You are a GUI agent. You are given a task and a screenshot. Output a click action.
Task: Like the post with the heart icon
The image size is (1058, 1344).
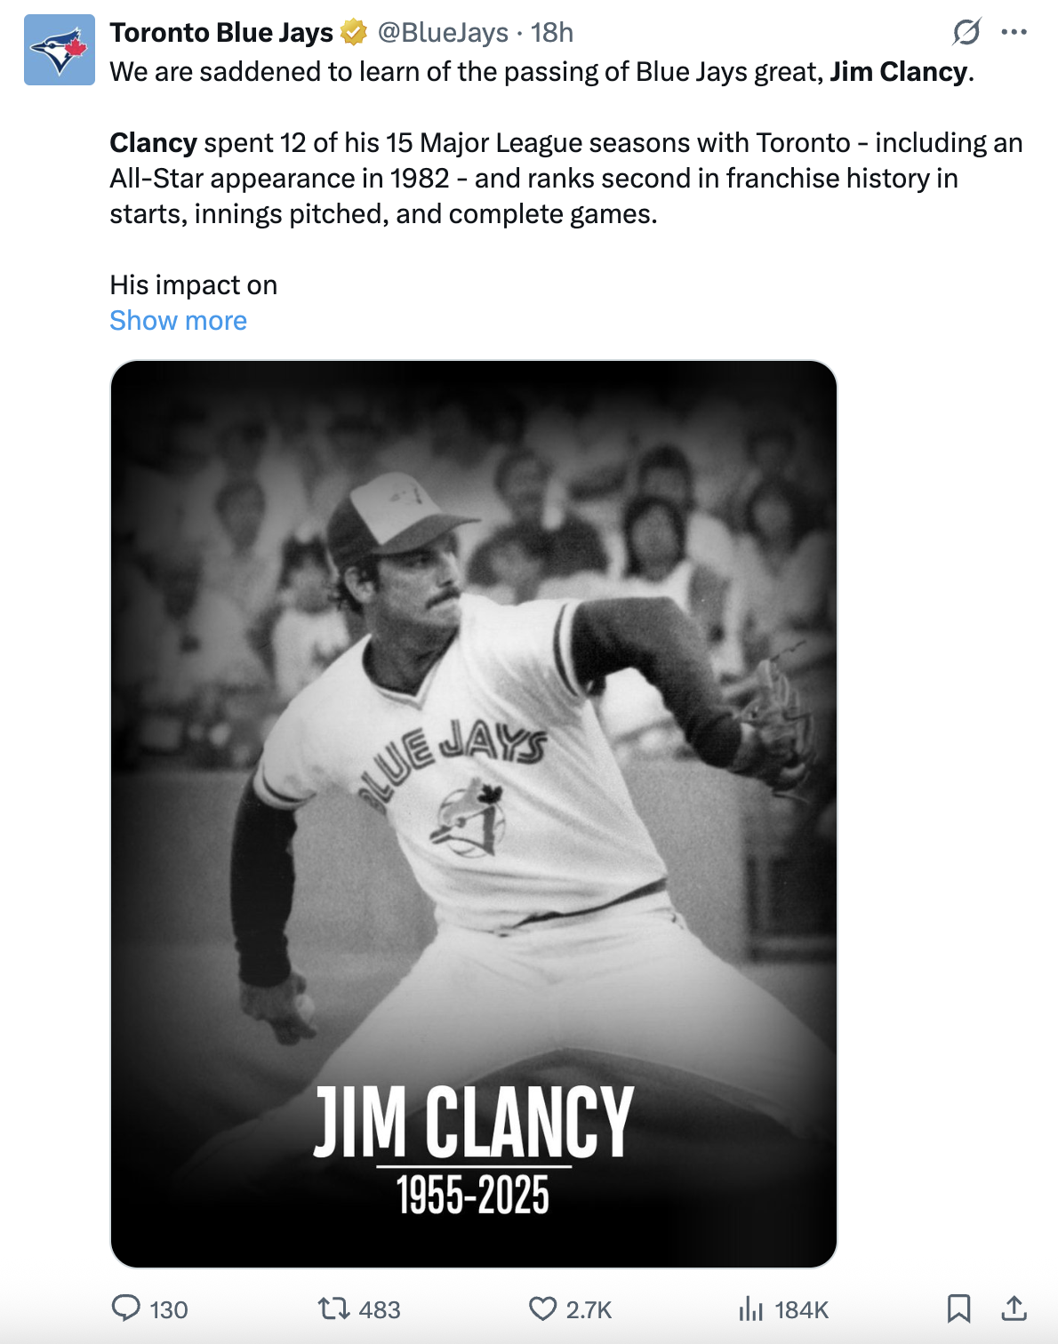[x=542, y=1308]
